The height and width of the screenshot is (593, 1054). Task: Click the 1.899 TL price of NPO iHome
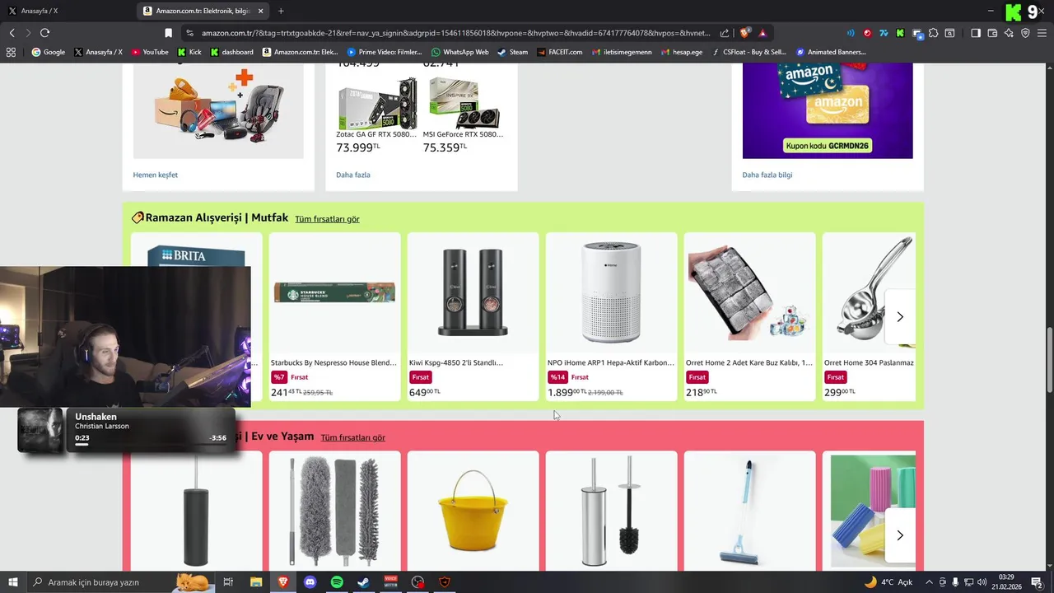[567, 392]
